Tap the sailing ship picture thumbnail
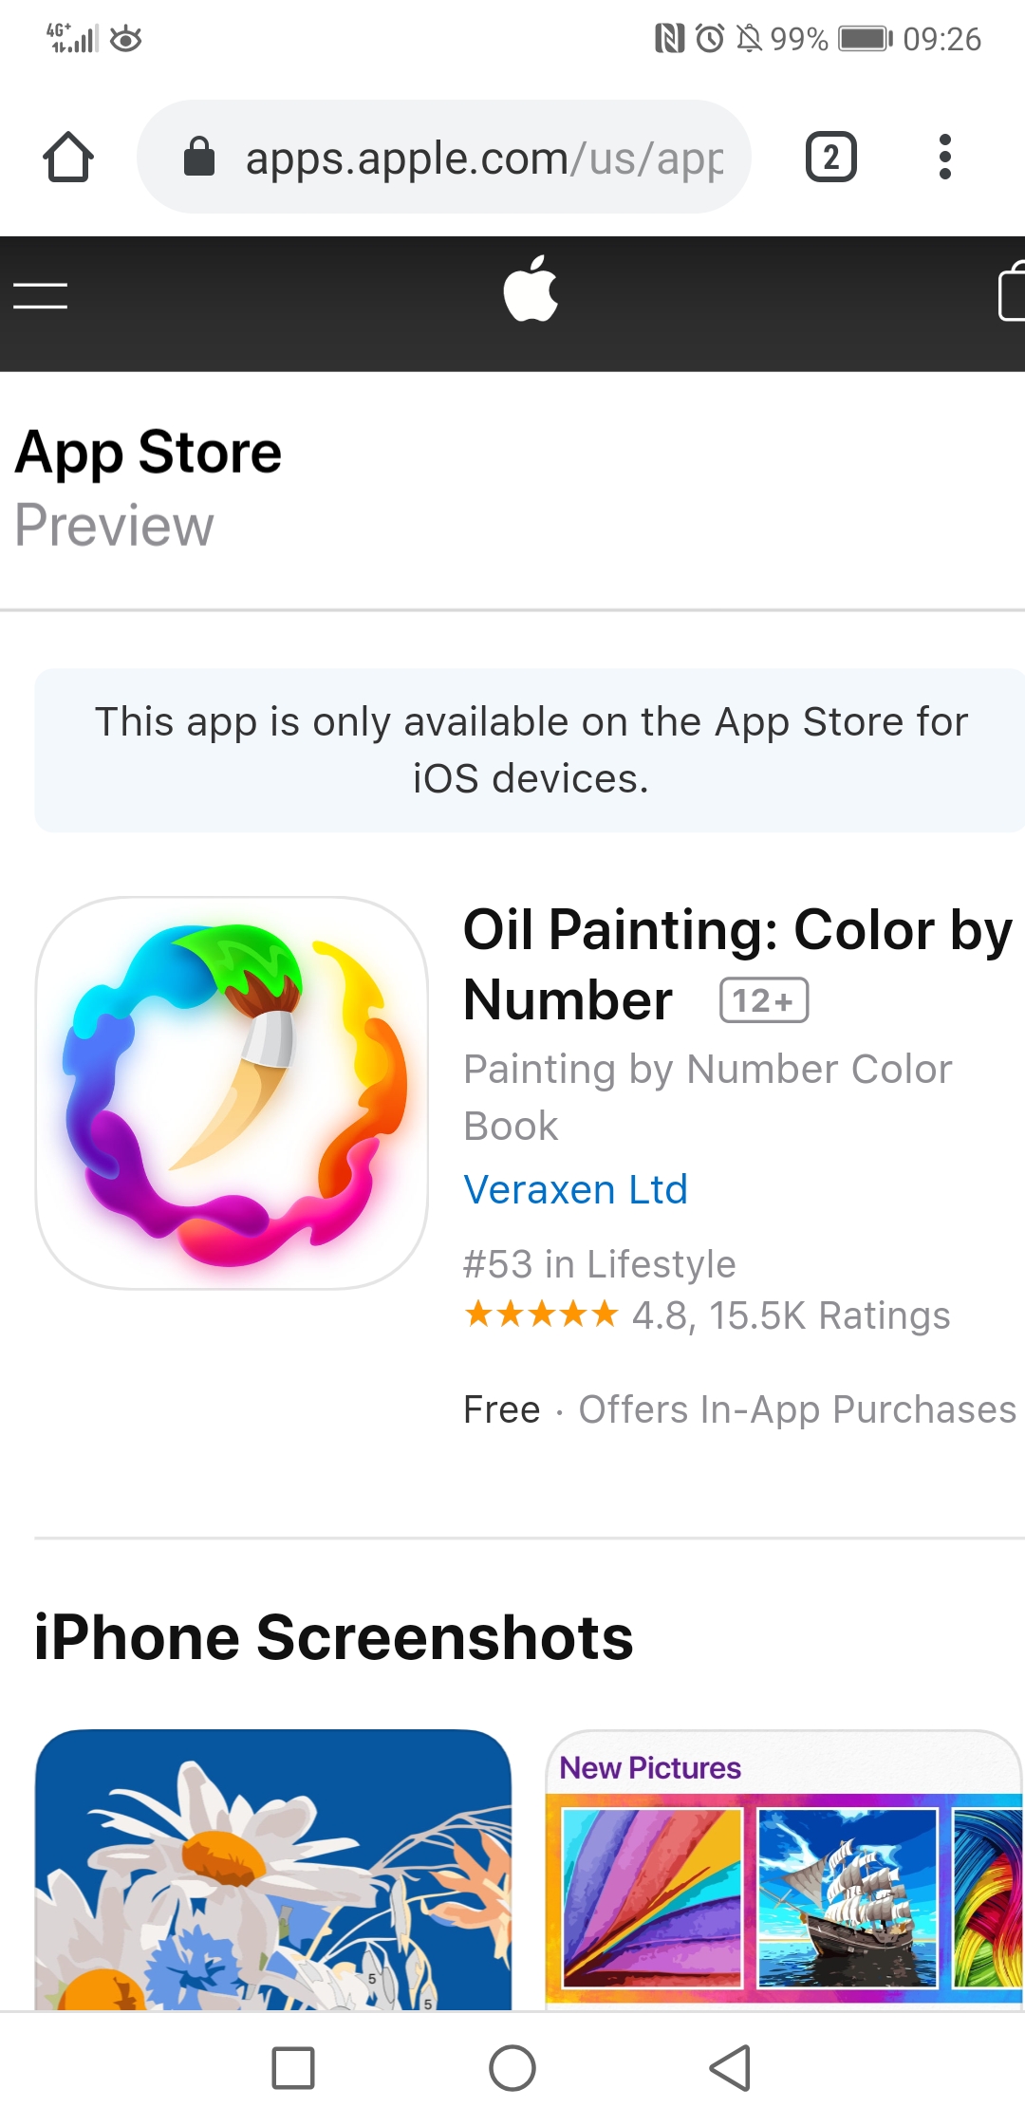Viewport: 1025px width, 2126px height. (848, 1897)
